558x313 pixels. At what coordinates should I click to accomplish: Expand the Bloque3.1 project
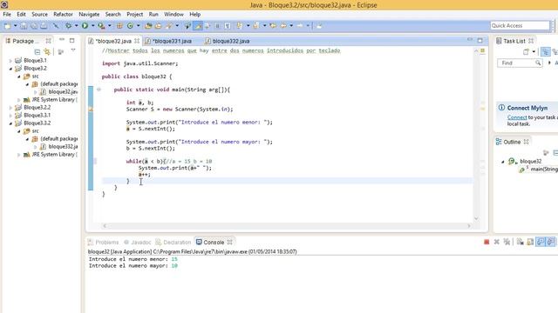click(10, 61)
